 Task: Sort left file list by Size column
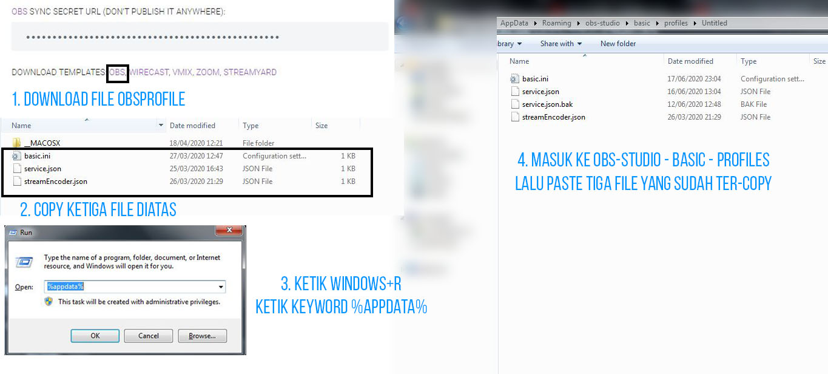[321, 126]
